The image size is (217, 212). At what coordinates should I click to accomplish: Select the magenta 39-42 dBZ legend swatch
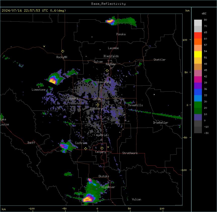[198, 79]
